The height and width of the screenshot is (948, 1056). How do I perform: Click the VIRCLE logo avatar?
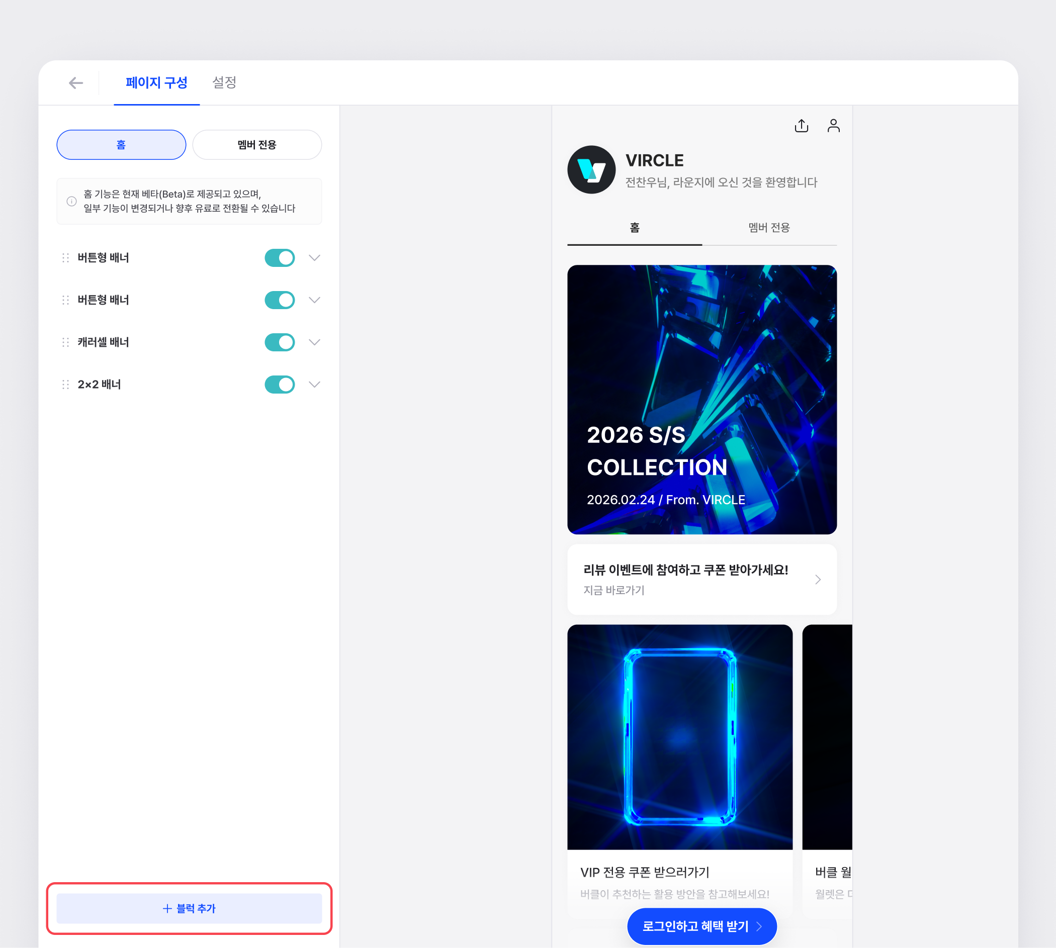pos(591,170)
